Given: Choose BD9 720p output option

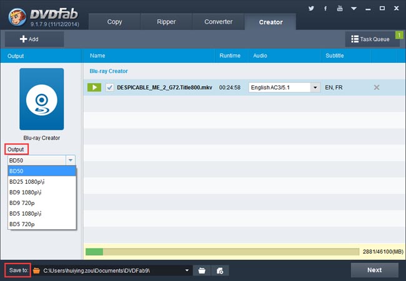Looking at the screenshot, I should [x=42, y=203].
